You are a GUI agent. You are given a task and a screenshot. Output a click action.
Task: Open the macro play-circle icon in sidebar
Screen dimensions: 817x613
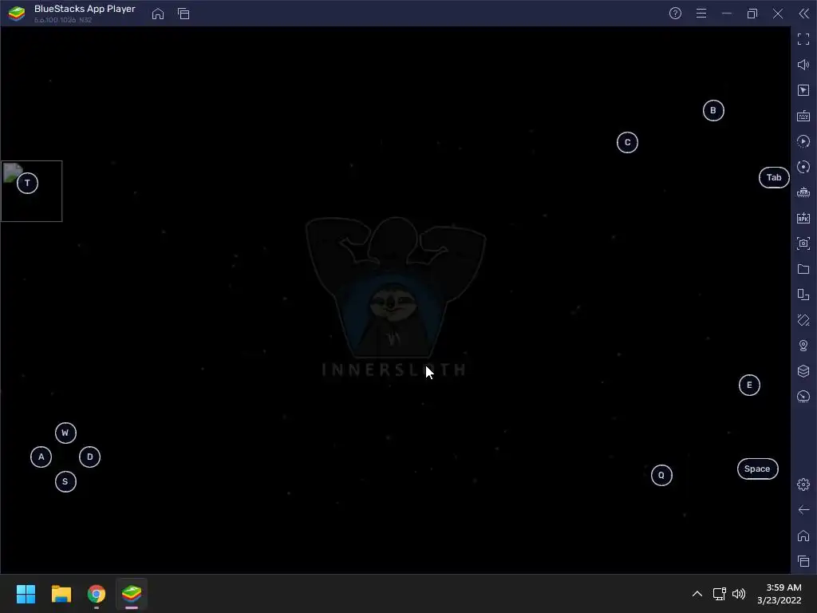coord(803,141)
